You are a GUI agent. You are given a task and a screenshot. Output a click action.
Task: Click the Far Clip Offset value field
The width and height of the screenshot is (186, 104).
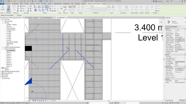(x=180, y=64)
